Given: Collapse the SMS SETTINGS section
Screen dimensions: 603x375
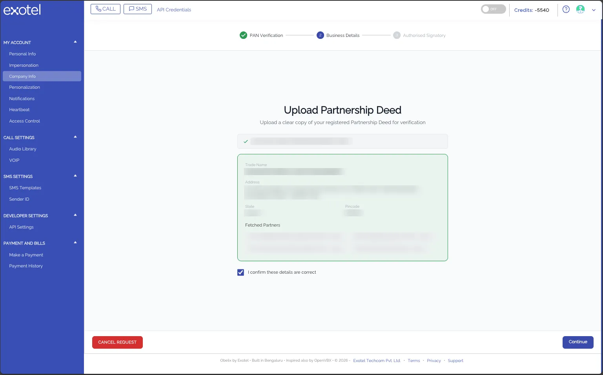Looking at the screenshot, I should coord(75,176).
